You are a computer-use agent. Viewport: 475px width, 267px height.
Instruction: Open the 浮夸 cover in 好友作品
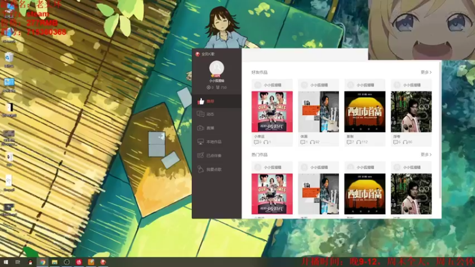(411, 112)
